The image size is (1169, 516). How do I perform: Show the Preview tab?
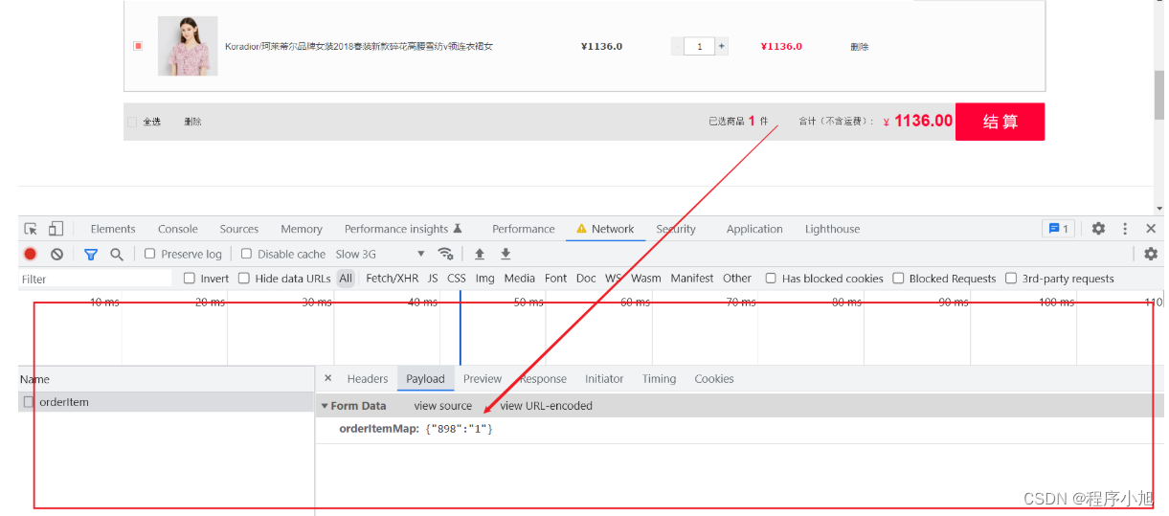pyautogui.click(x=483, y=379)
